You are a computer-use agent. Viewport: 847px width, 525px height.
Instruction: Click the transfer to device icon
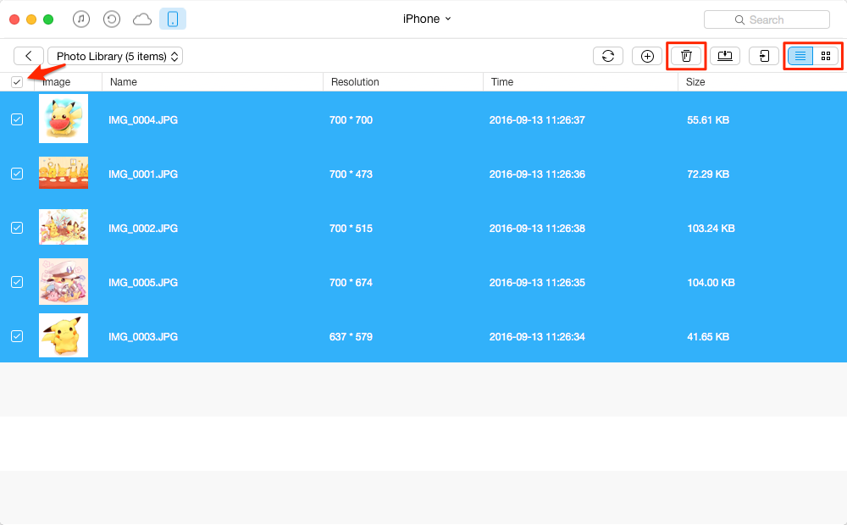point(764,56)
